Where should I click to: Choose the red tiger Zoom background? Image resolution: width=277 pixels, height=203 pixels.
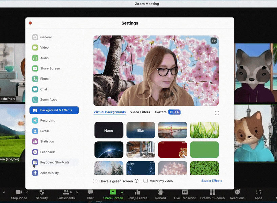173,150
